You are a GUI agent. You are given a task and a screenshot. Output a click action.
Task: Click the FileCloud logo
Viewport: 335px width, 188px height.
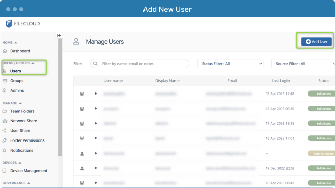click(23, 23)
